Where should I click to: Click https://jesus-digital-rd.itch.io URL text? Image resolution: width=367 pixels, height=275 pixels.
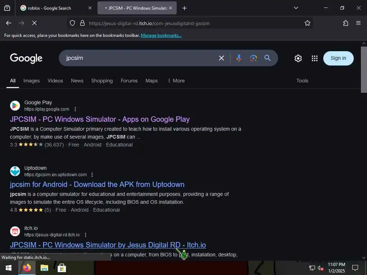pyautogui.click(x=52, y=235)
